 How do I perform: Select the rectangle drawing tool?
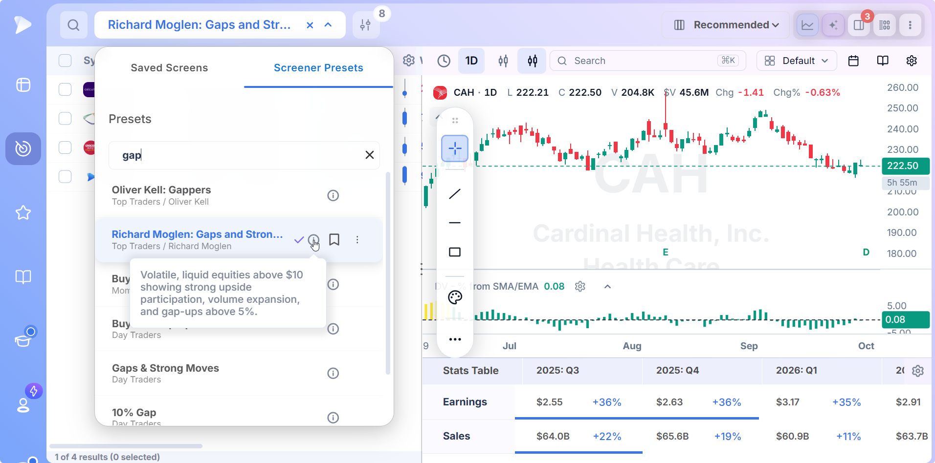point(455,252)
